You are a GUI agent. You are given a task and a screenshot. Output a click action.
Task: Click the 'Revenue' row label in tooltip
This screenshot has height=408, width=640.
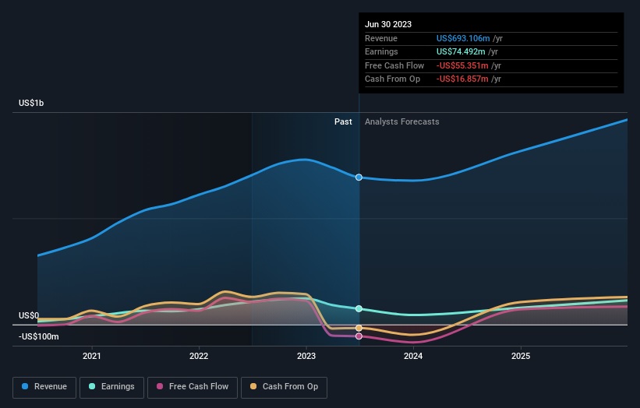point(381,38)
